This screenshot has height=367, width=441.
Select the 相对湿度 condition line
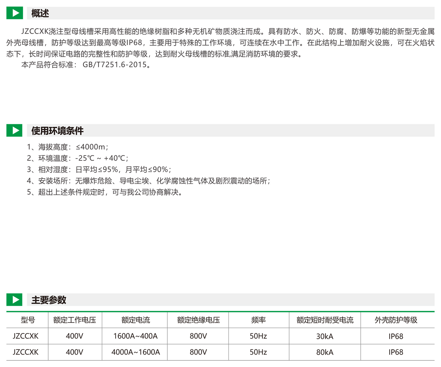pyautogui.click(x=99, y=169)
